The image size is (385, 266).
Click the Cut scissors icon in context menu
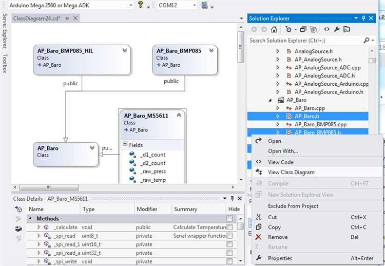point(258,217)
